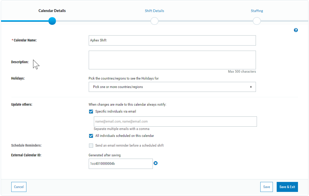Click the Holidays dropdown arrow

tap(251, 87)
